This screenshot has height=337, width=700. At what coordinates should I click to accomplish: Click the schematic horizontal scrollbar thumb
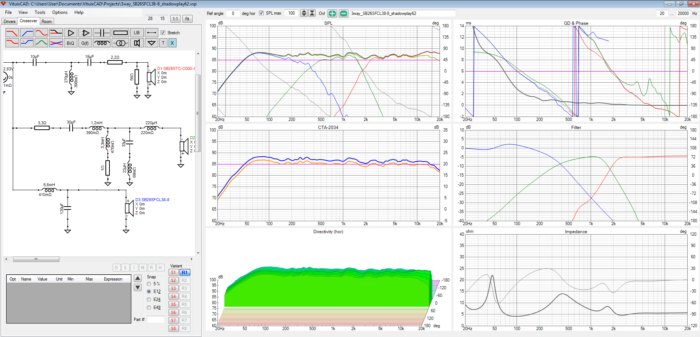[x=36, y=259]
